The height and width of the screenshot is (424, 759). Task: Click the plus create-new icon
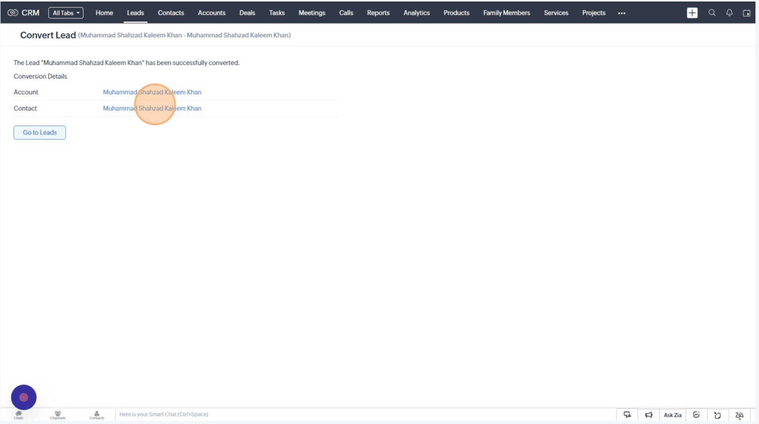692,13
